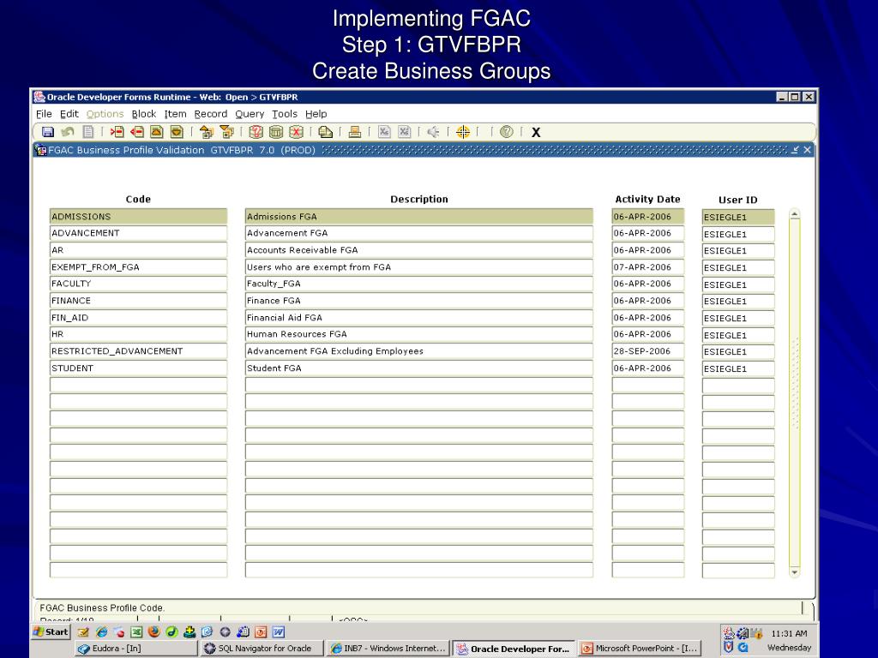Image resolution: width=878 pixels, height=658 pixels.
Task: Click the Select document icon in toolbar
Action: 88,132
